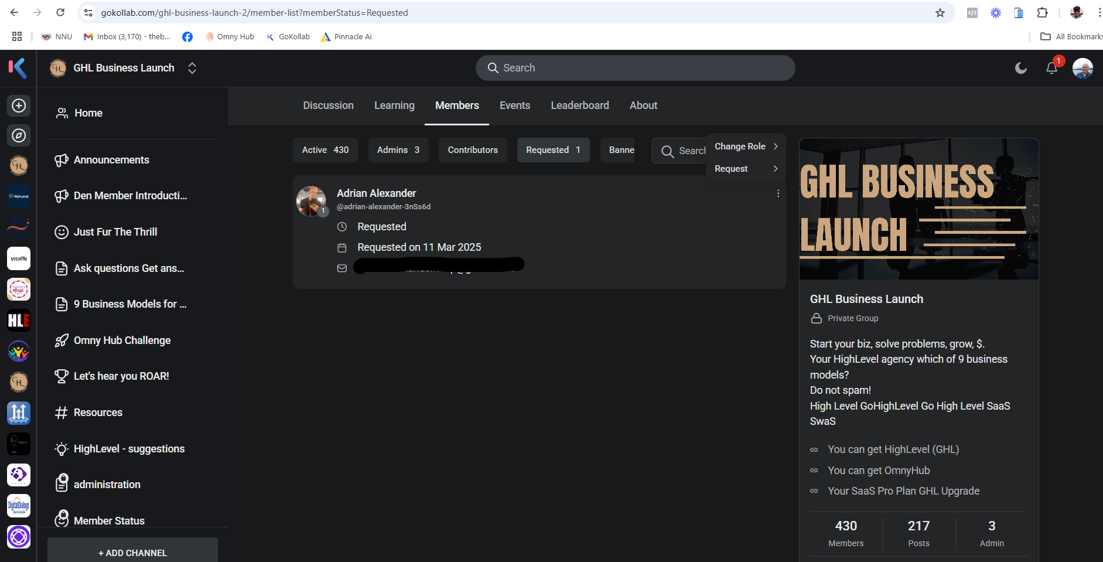Open You can get HighLevel (GHL) link
1103x562 pixels.
893,449
